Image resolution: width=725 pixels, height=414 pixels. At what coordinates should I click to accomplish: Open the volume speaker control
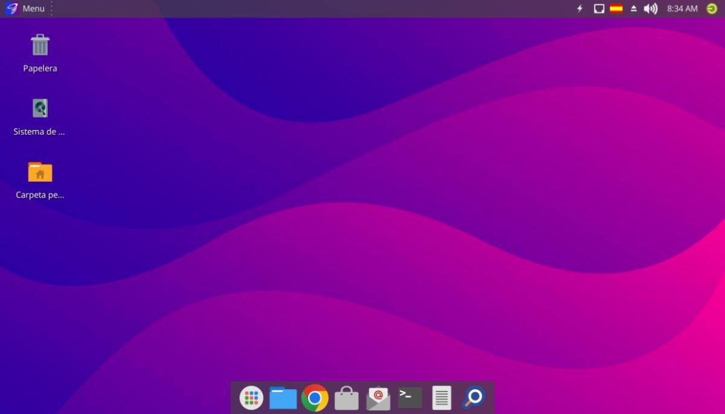click(651, 8)
